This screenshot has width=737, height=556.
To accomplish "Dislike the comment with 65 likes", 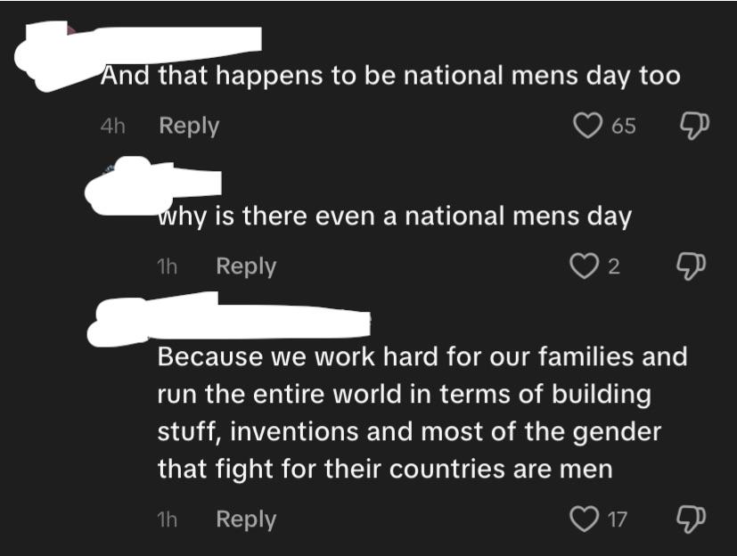I will [x=695, y=126].
